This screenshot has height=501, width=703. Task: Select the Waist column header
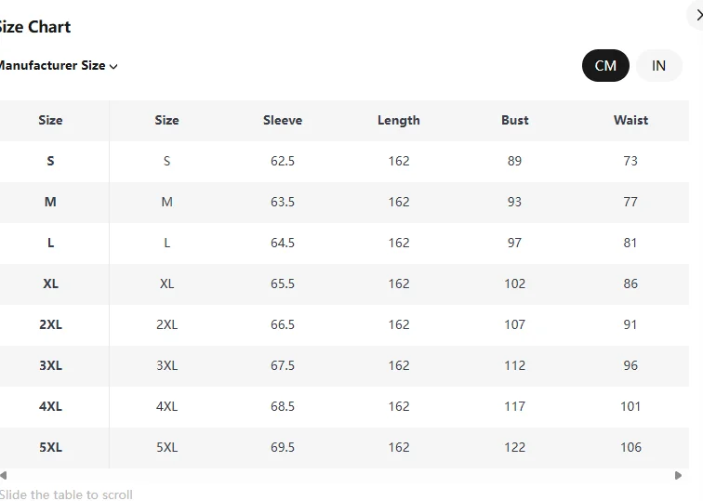click(630, 120)
